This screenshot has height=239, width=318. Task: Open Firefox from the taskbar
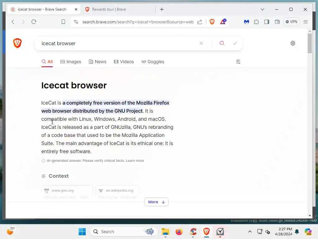(179, 232)
